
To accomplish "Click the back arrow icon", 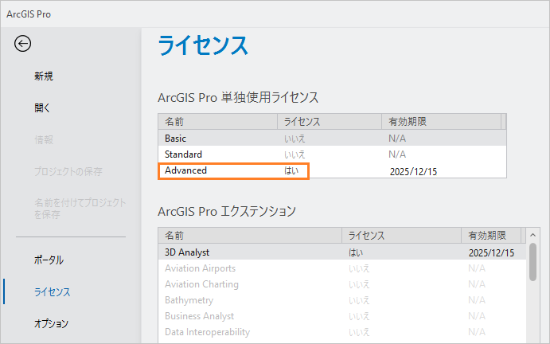I will click(x=22, y=44).
